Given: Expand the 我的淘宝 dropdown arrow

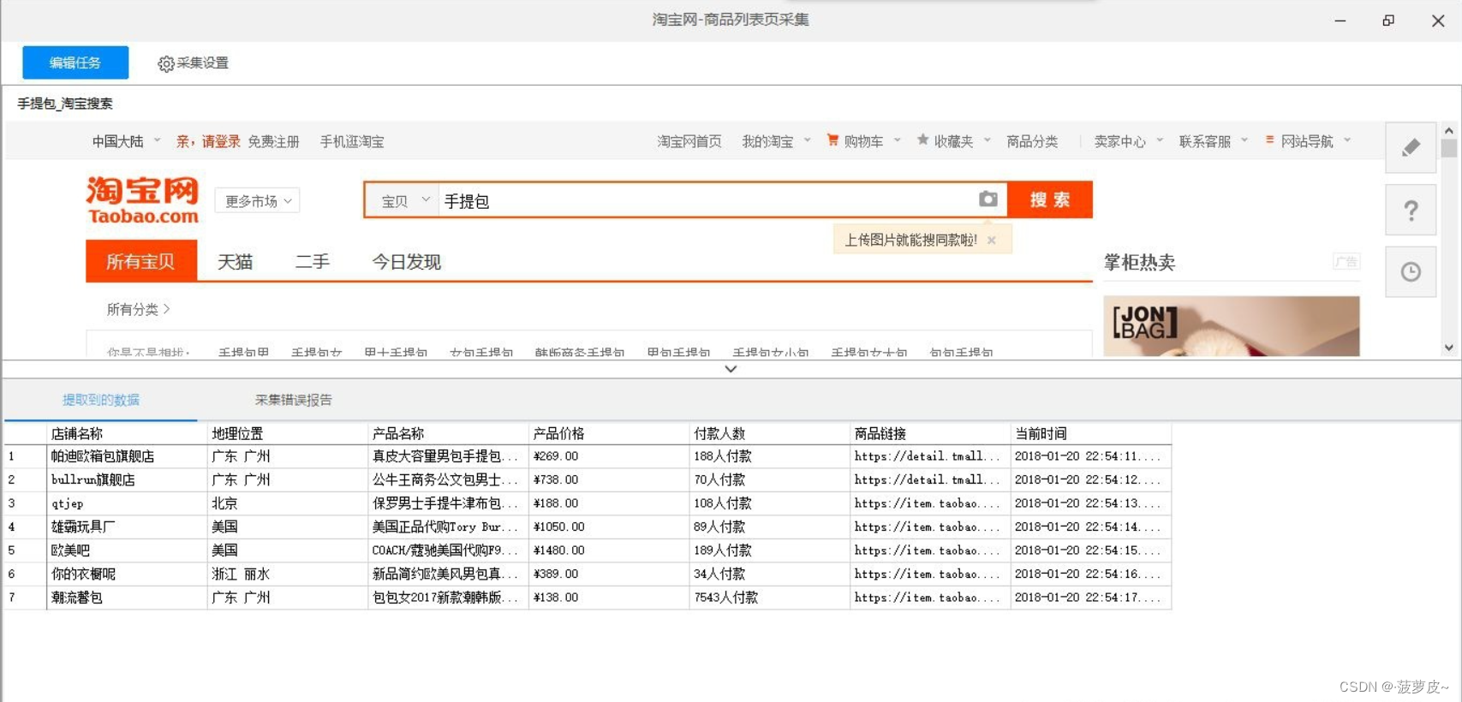Looking at the screenshot, I should pos(807,140).
